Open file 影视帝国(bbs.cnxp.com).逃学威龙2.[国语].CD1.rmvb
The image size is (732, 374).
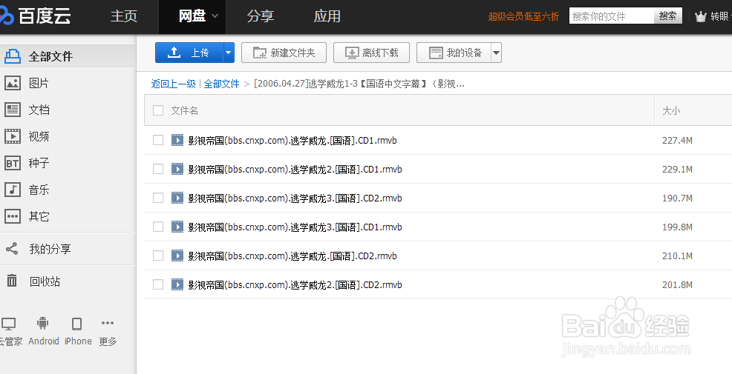(295, 169)
